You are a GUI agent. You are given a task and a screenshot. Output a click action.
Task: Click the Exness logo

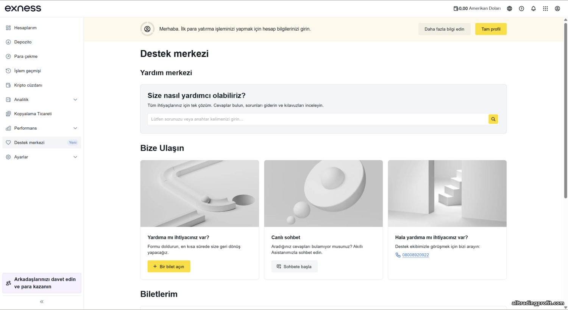pyautogui.click(x=23, y=8)
